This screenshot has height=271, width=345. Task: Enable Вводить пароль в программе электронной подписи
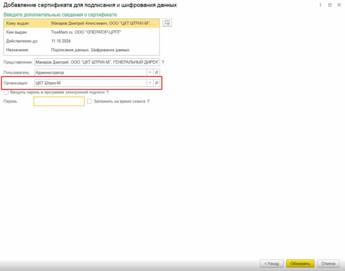click(6, 92)
